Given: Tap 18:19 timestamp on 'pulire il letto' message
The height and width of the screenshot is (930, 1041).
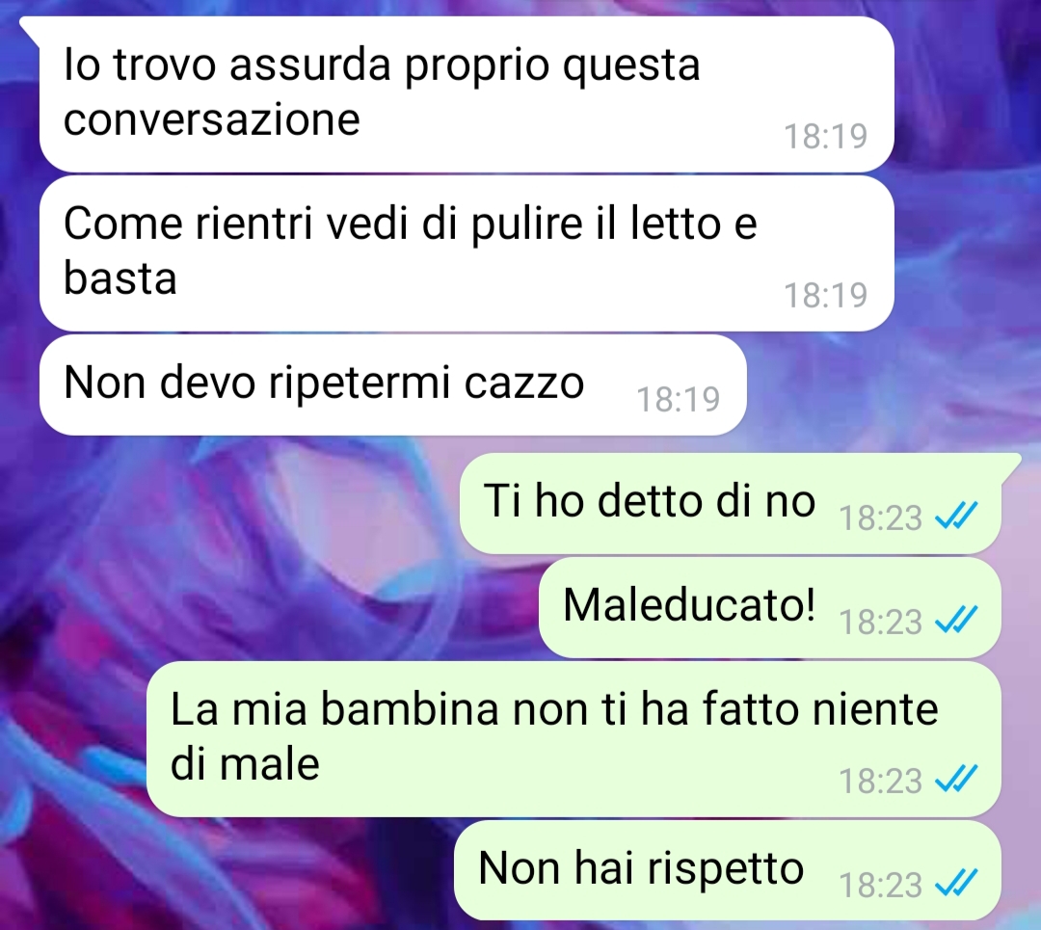Looking at the screenshot, I should tap(826, 296).
